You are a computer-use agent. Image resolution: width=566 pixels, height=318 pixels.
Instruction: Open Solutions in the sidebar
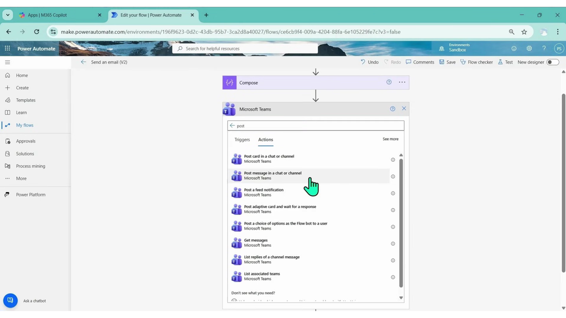tap(24, 153)
